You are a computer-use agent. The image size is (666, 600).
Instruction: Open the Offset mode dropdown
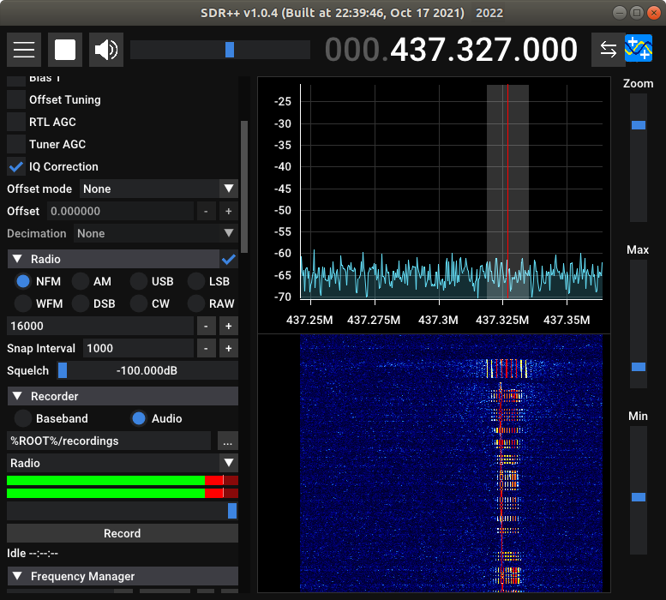(159, 189)
